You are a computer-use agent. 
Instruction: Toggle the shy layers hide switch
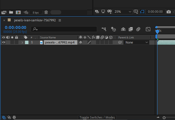pos(123,29)
